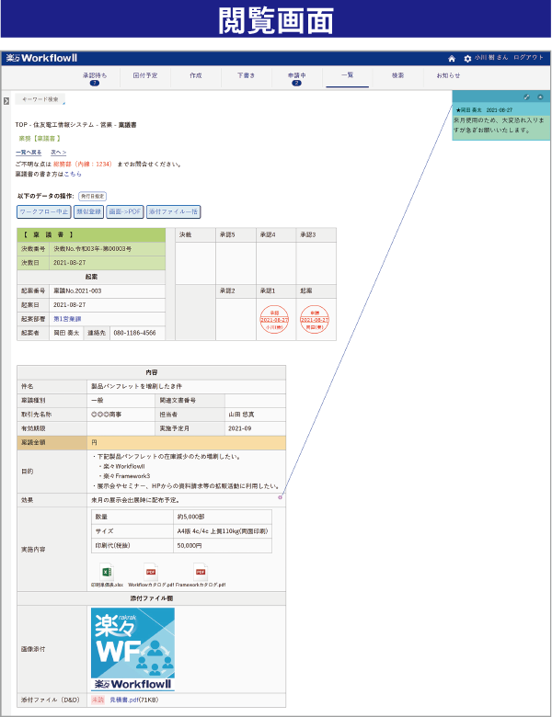552x717 pixels.
Task: Open the Workflowカタログ.pdf file icon
Action: [x=150, y=572]
